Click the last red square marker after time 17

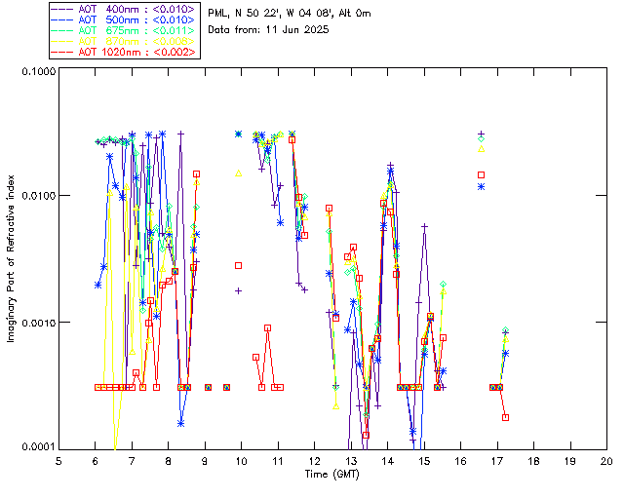(505, 417)
